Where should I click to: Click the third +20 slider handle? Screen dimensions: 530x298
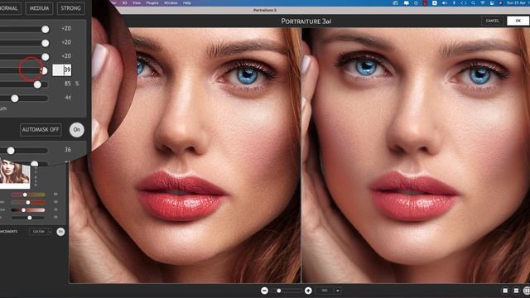click(45, 57)
